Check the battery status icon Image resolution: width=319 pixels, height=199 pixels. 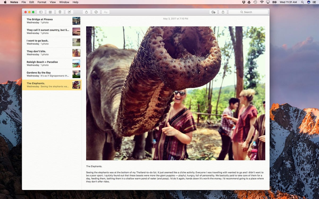[x=274, y=2]
